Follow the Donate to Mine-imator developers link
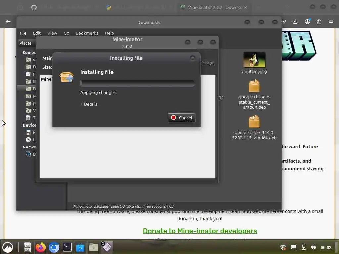 point(200,231)
